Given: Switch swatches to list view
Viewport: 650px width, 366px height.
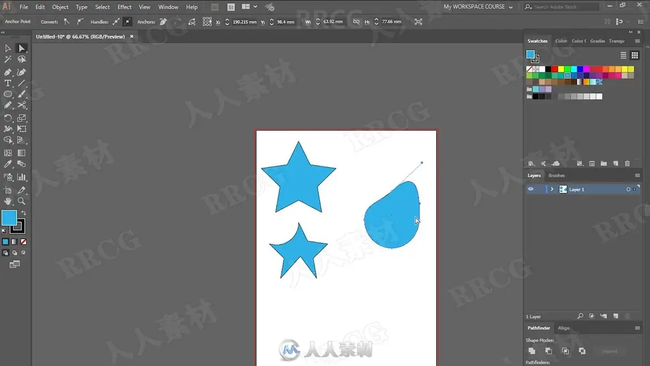Looking at the screenshot, I should (623, 55).
